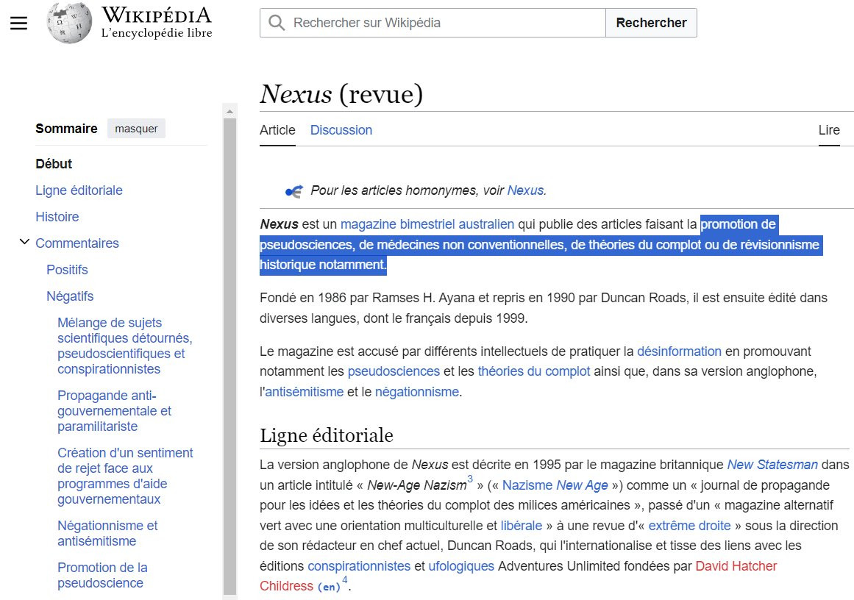Follow the libérale link
Screen dimensions: 854x600
pos(522,526)
